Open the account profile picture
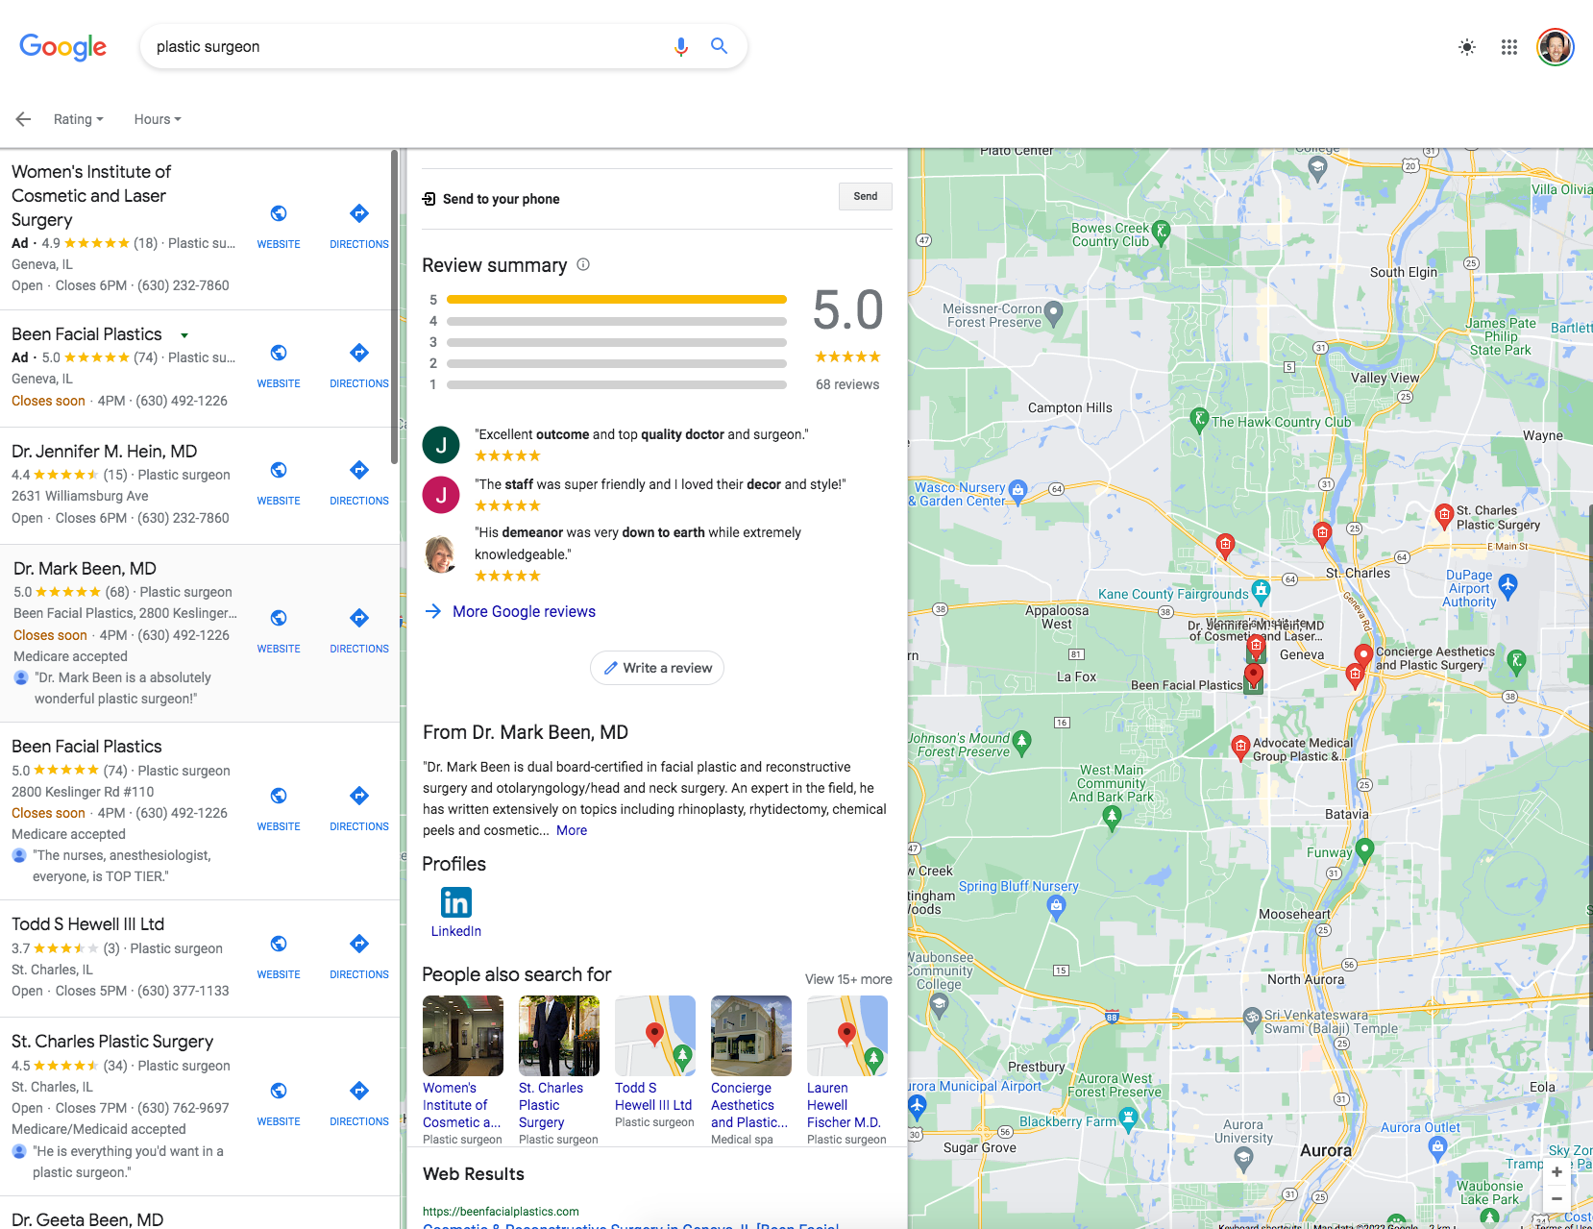Viewport: 1593px width, 1229px height. tap(1555, 47)
